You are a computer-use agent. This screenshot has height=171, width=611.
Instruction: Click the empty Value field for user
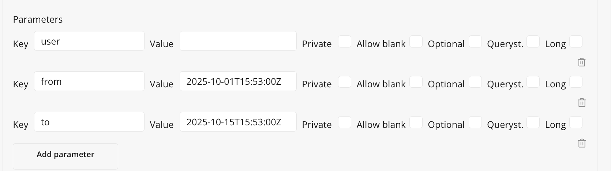238,41
